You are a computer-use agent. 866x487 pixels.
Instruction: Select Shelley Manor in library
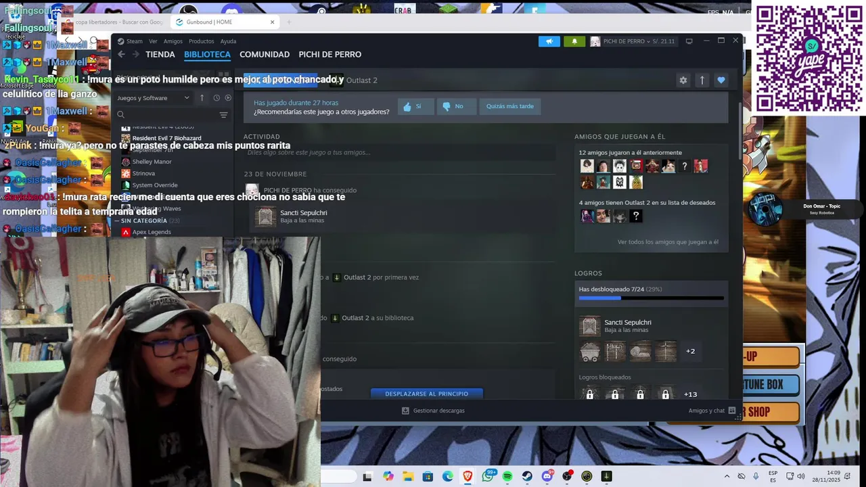click(152, 162)
